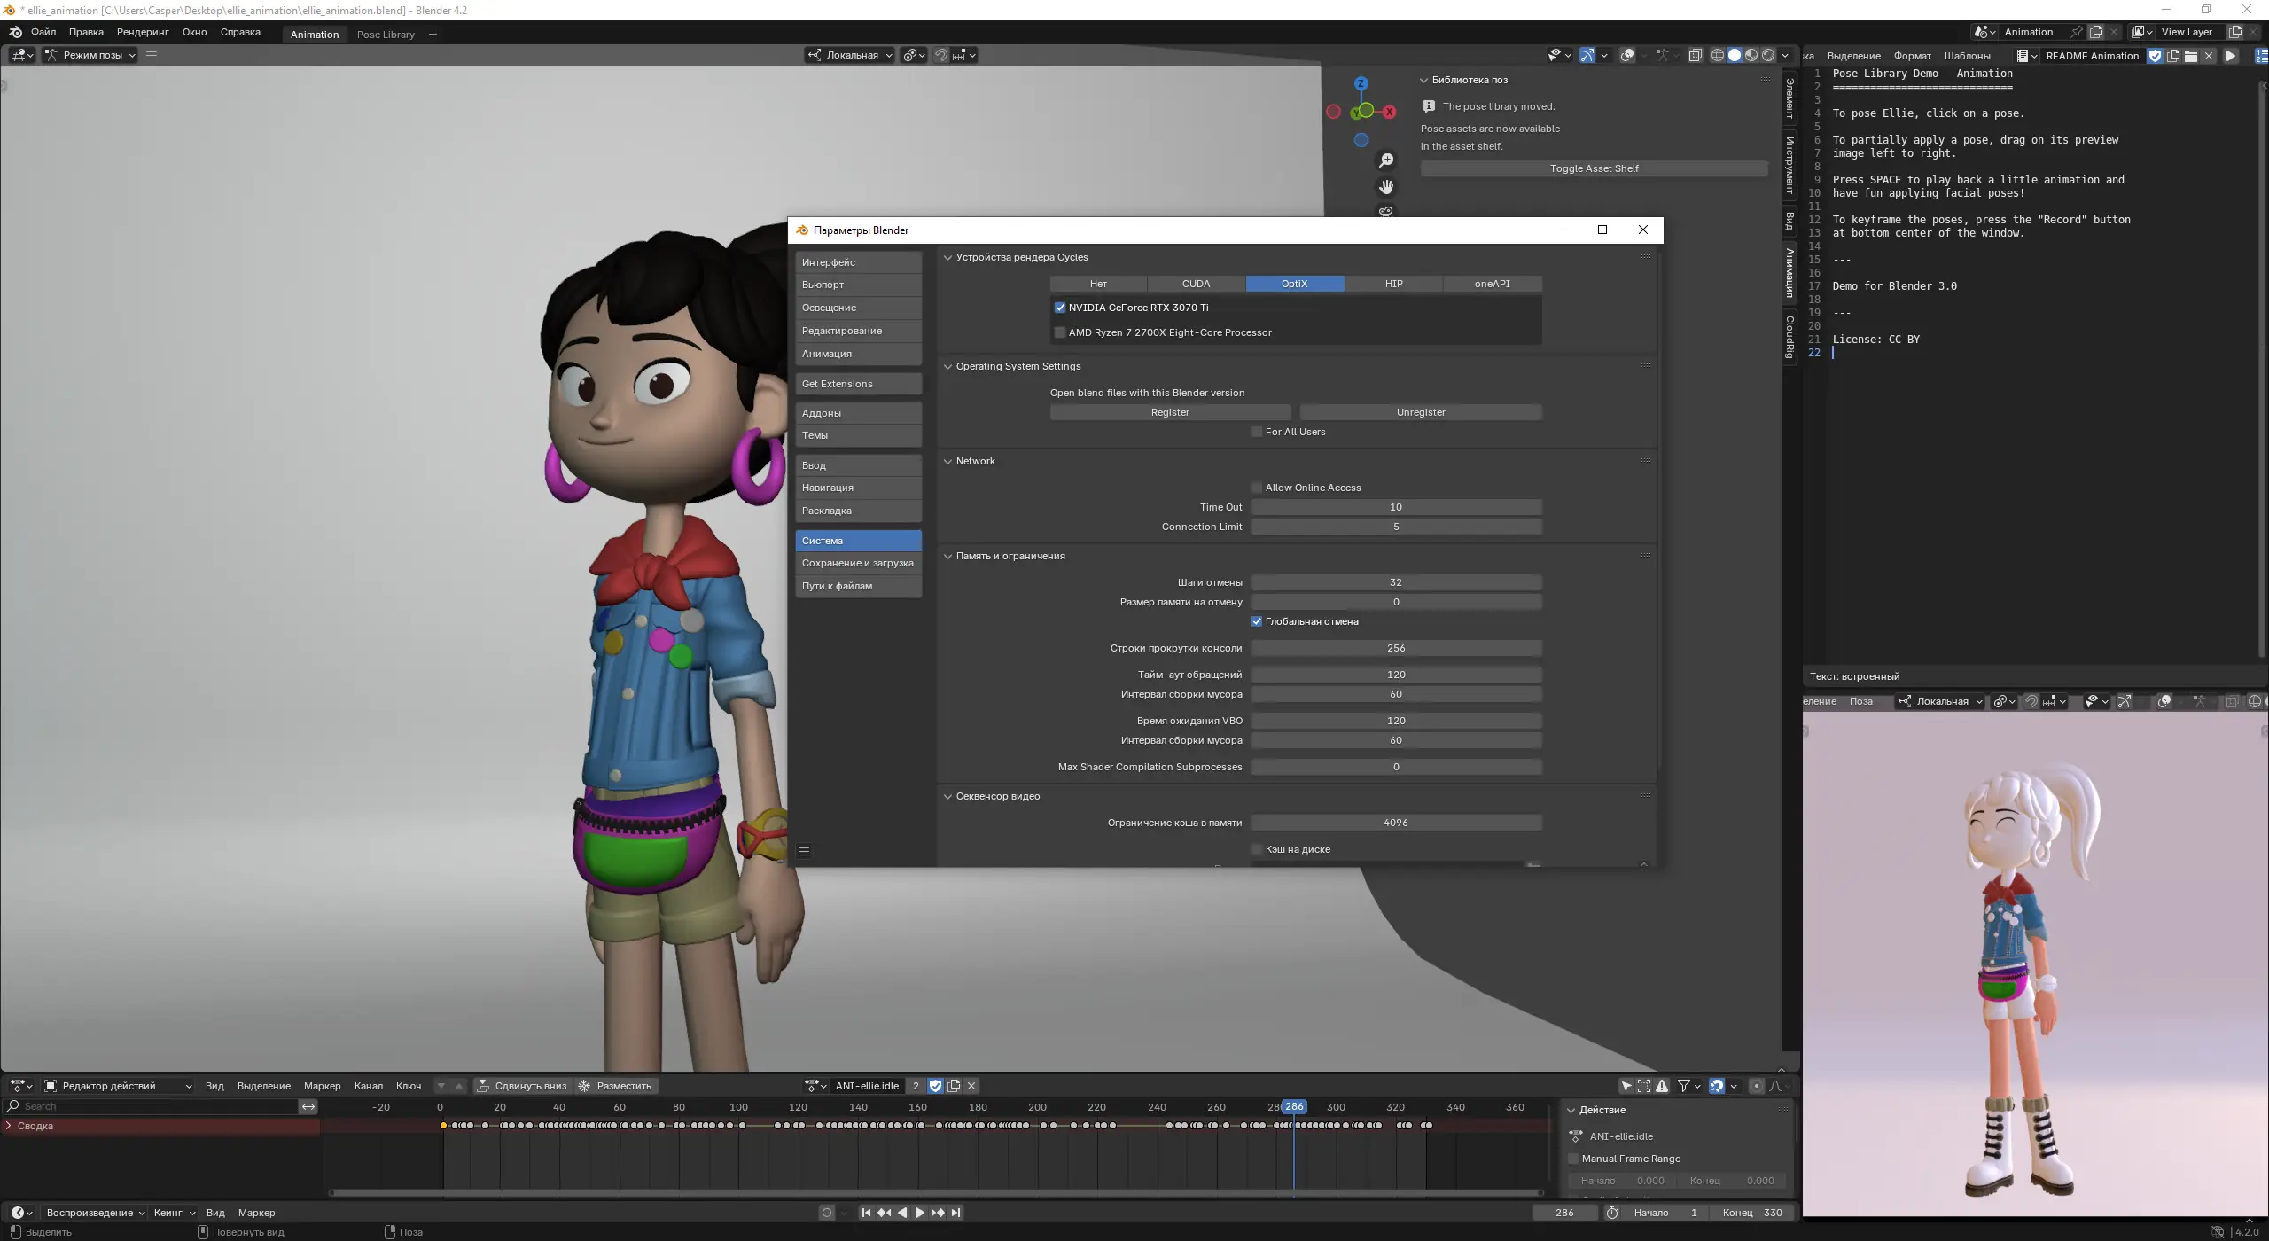This screenshot has height=1241, width=2269.
Task: Run script with play icon in text editor
Action: (2231, 56)
